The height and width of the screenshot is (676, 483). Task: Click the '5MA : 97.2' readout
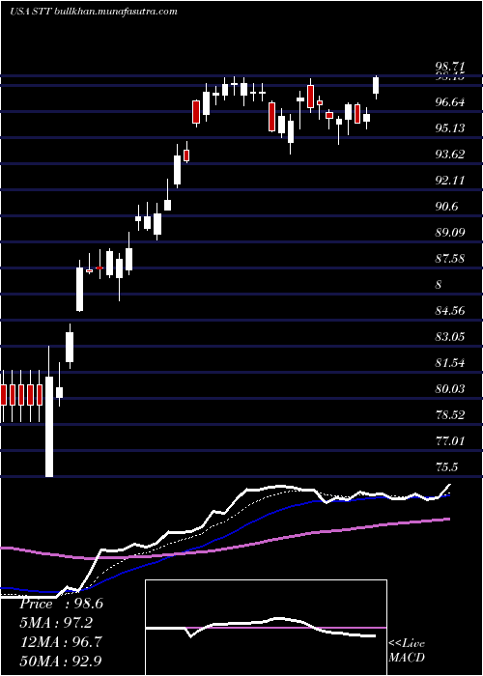(56, 623)
